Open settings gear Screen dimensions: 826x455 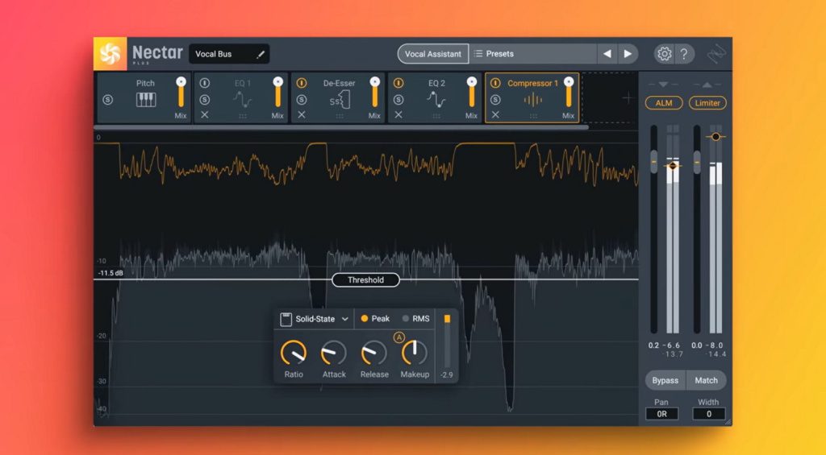665,54
